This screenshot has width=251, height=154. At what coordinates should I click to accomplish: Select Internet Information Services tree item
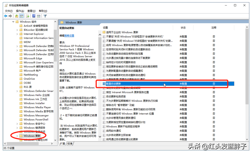click(39, 38)
